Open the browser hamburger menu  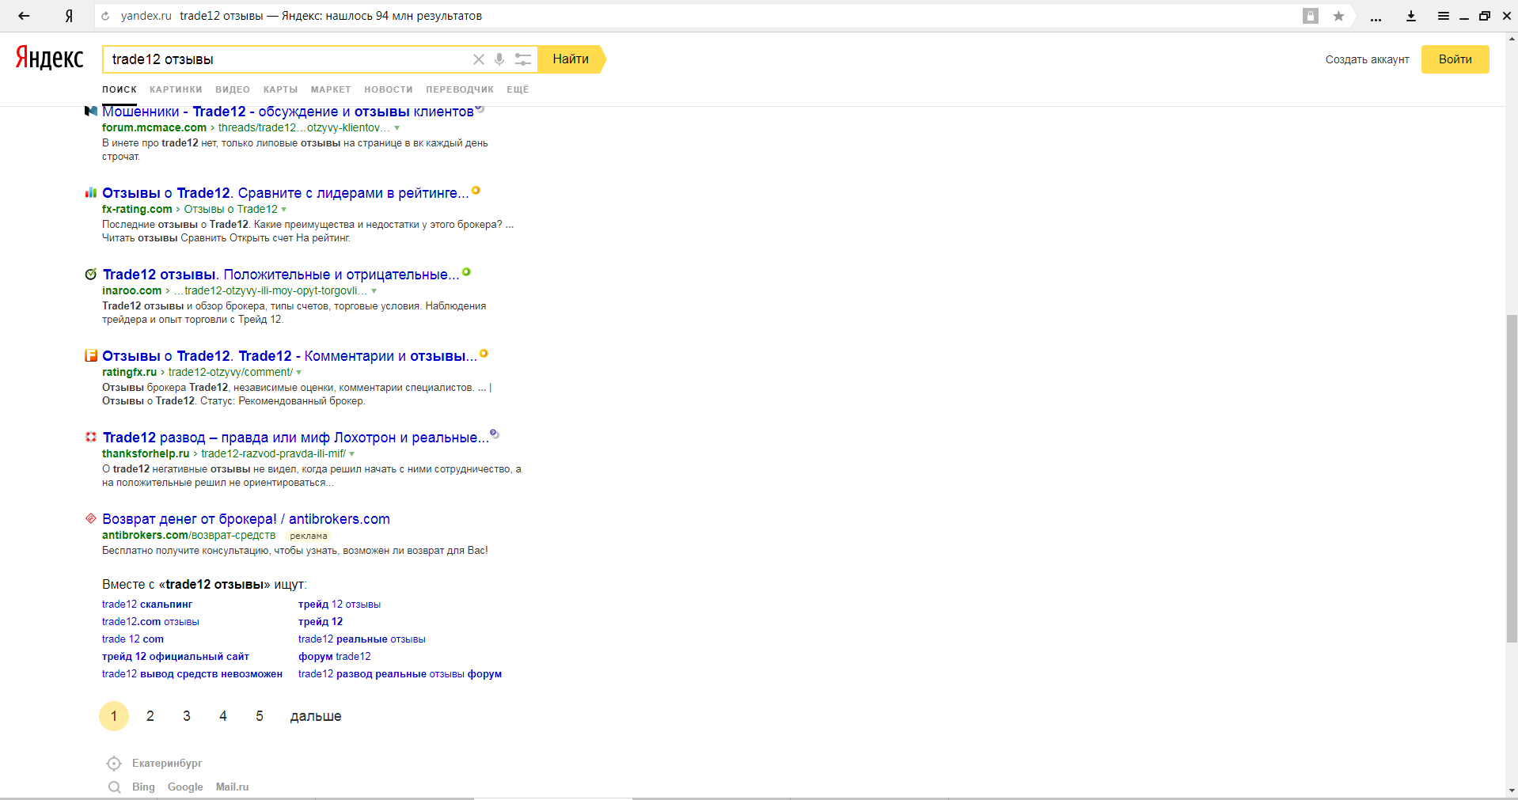pos(1444,16)
